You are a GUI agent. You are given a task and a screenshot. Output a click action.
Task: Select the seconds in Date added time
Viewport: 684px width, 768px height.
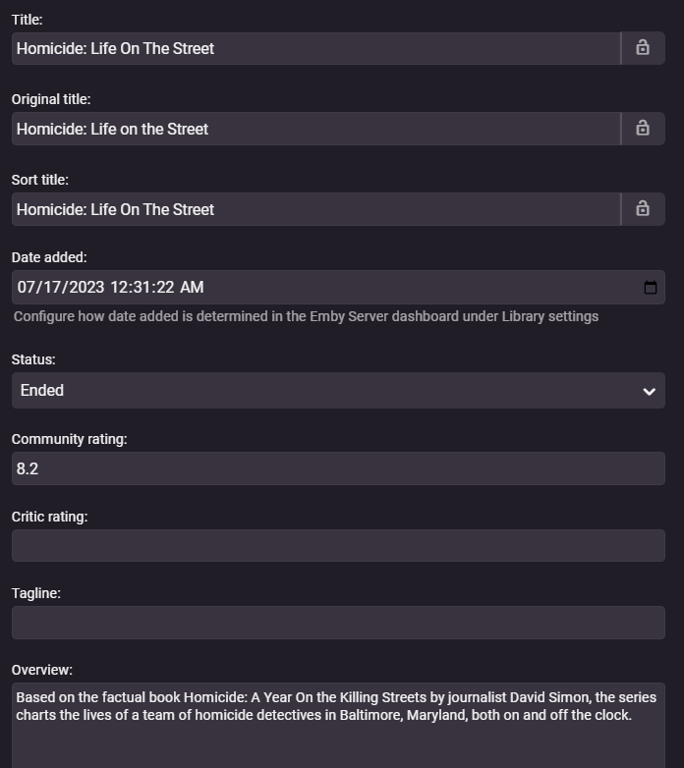point(165,288)
